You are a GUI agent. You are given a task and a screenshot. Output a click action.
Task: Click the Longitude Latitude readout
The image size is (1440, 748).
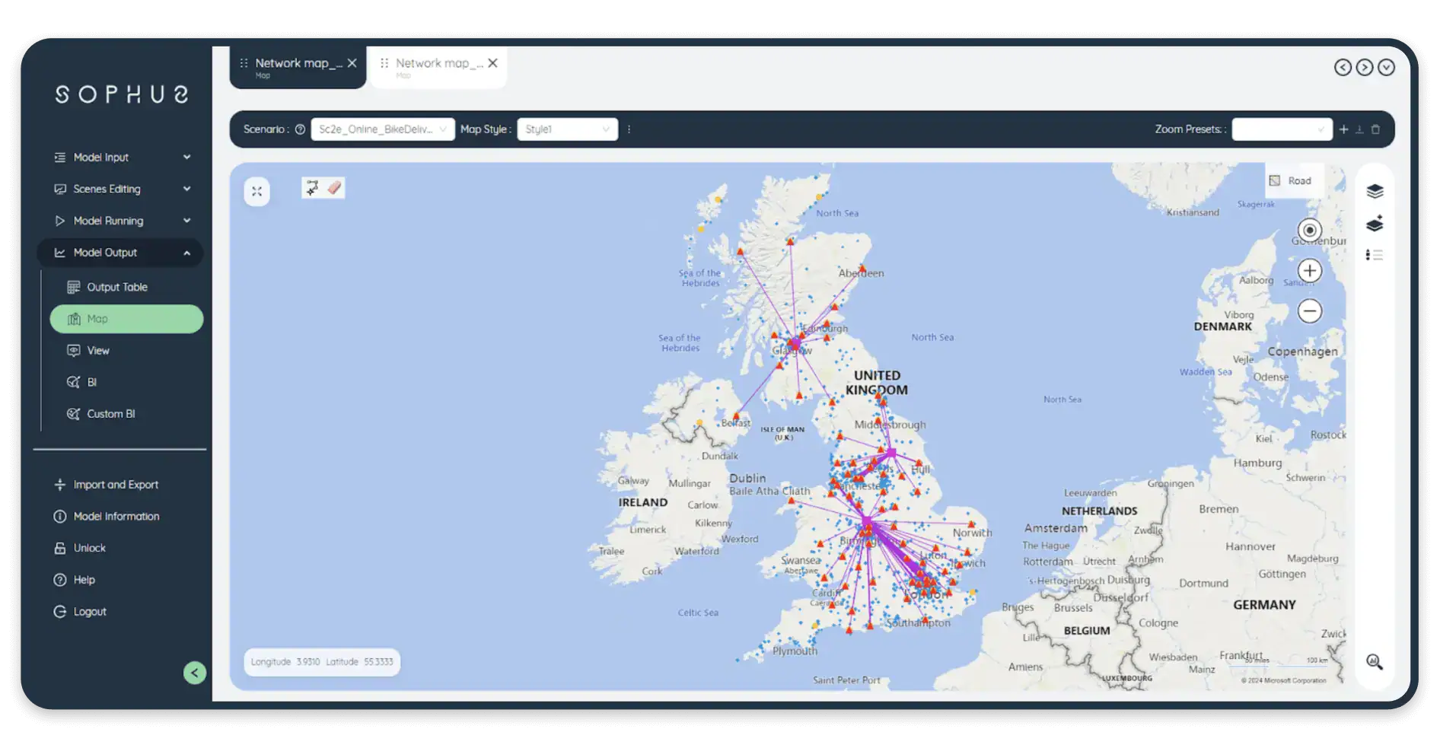[x=322, y=662]
